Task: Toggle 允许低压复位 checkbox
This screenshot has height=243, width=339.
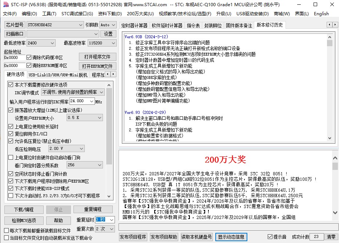Action: [11, 141]
